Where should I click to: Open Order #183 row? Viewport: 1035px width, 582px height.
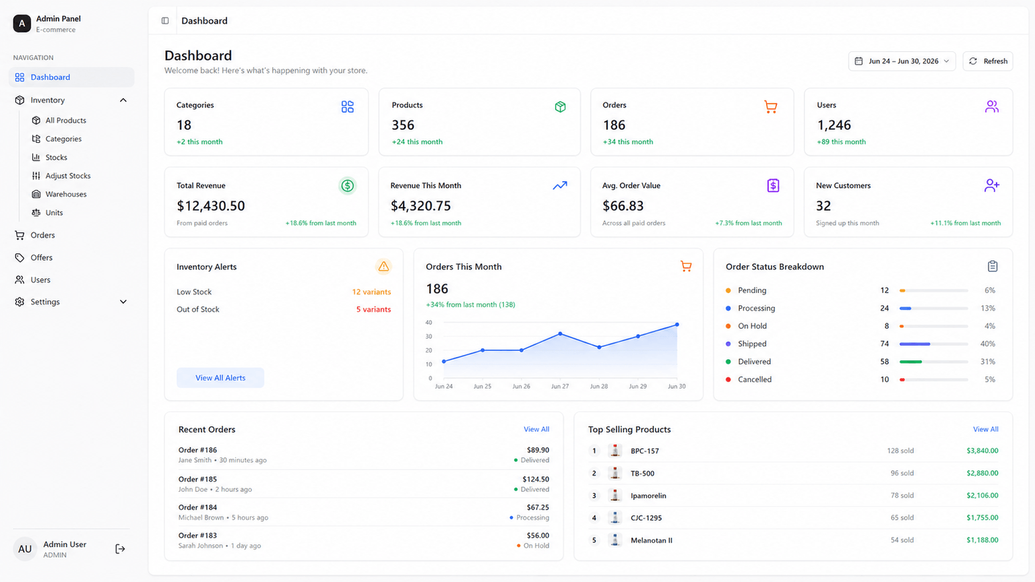click(x=364, y=540)
